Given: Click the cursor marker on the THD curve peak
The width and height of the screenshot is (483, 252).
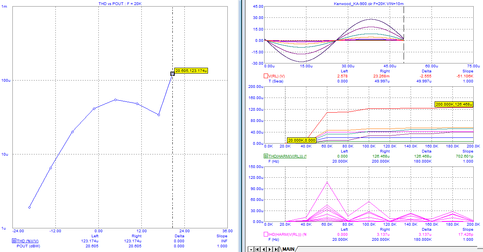Looking at the screenshot, I should click(x=172, y=74).
